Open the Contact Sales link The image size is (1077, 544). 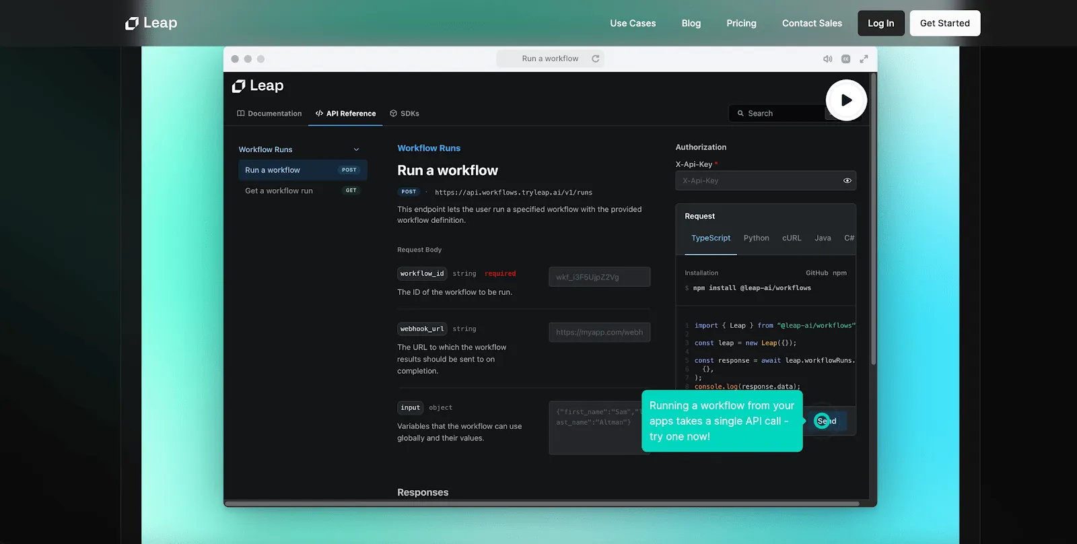[812, 23]
